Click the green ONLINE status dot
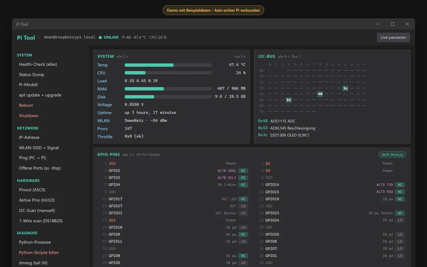 [100, 37]
